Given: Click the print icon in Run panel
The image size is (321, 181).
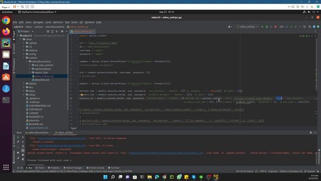Looking at the screenshot, I should coord(23,155).
